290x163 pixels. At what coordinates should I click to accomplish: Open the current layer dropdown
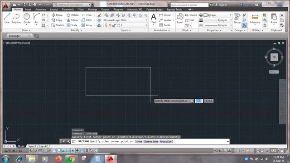coord(126,25)
